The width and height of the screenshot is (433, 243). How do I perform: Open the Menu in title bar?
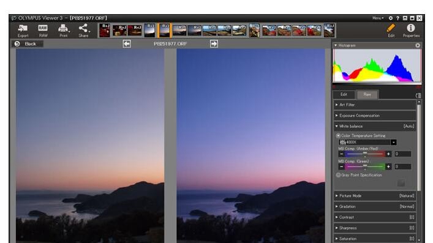coord(377,18)
